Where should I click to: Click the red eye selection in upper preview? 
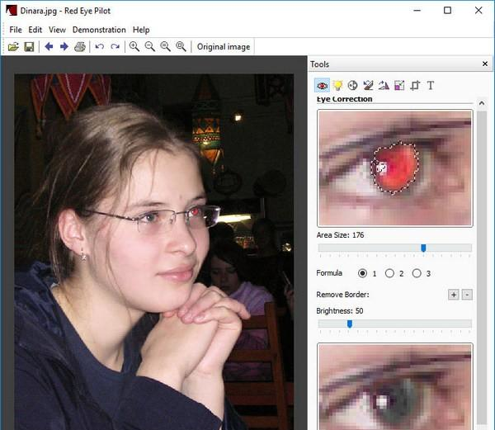(395, 168)
